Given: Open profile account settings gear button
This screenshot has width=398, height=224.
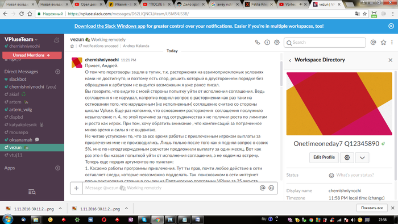Looking at the screenshot, I should click(x=347, y=157).
